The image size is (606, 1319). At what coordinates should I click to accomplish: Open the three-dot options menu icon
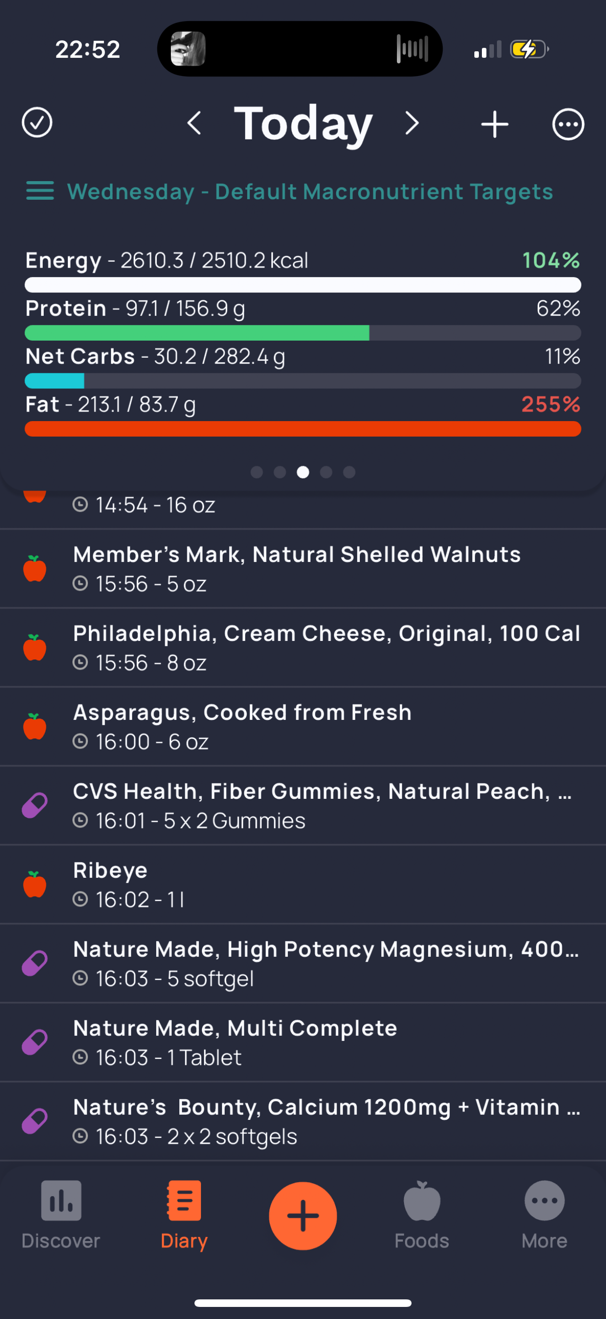pyautogui.click(x=568, y=124)
